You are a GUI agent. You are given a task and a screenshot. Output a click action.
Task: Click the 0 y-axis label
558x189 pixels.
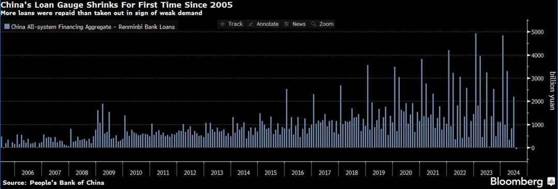(x=533, y=148)
